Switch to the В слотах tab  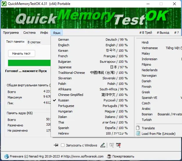tap(34, 42)
